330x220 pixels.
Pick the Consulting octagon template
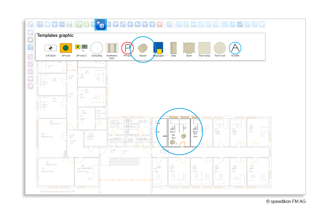[x=97, y=48]
